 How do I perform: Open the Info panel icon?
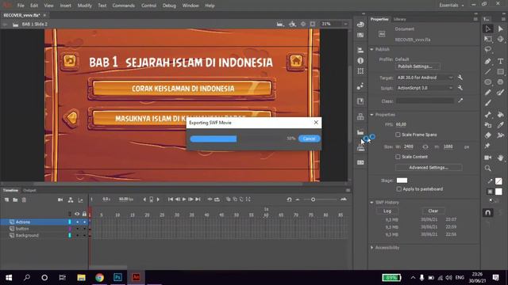[360, 61]
